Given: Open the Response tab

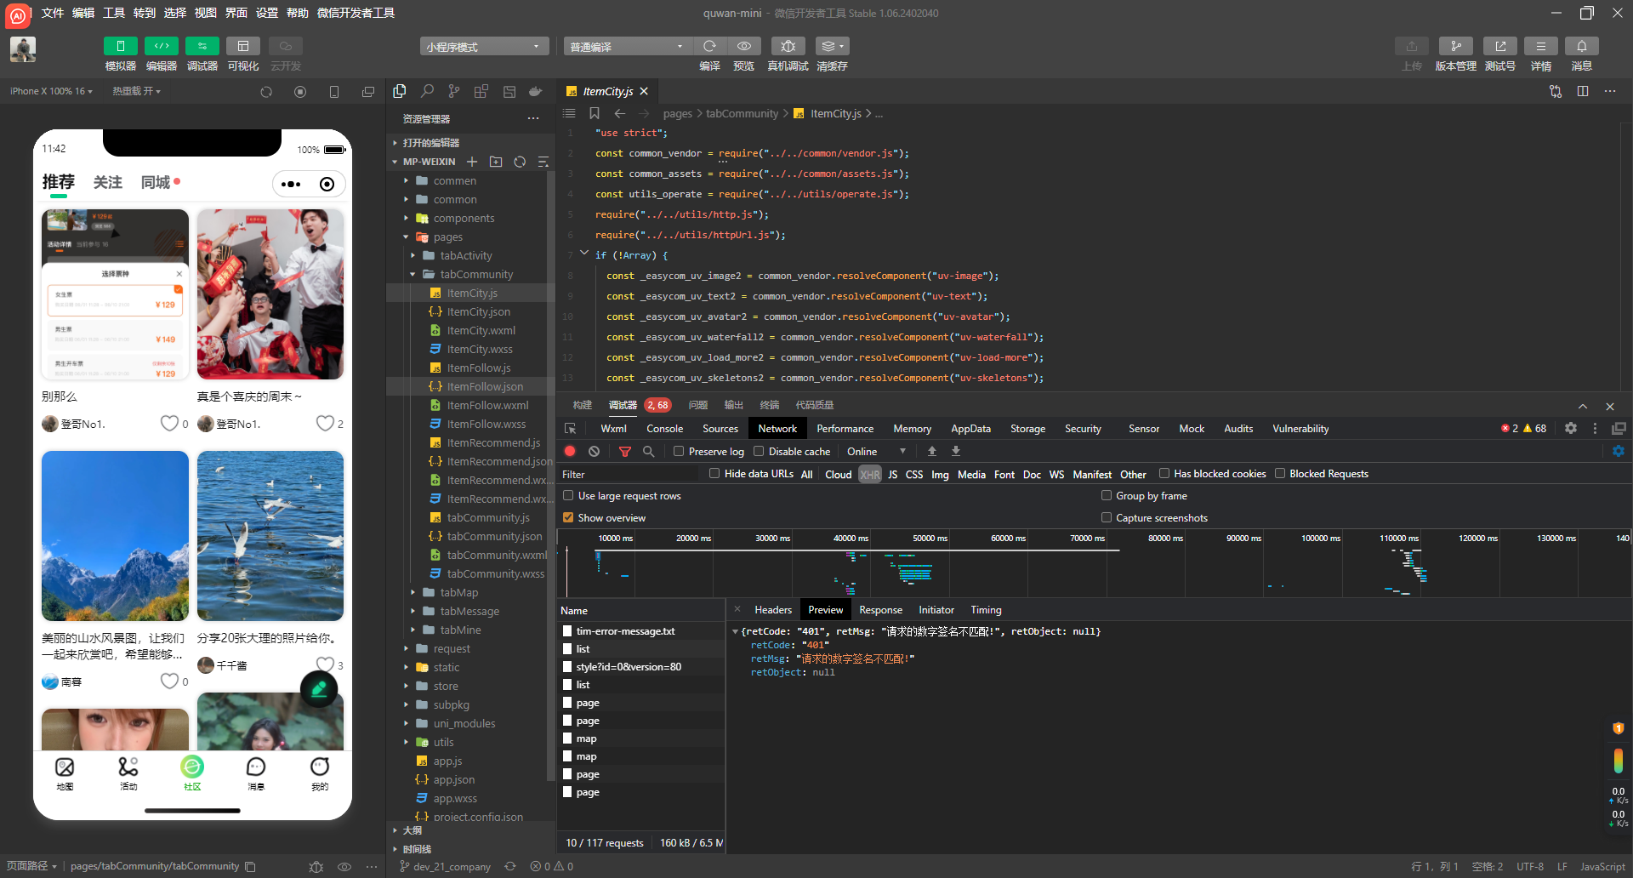Looking at the screenshot, I should (880, 610).
